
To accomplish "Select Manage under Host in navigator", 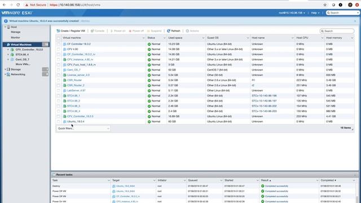I will tap(15, 32).
